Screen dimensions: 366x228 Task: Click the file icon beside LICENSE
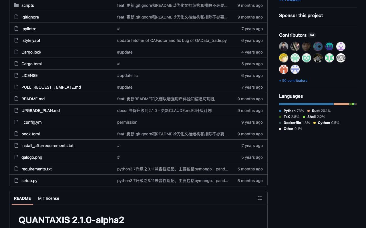pos(16,76)
